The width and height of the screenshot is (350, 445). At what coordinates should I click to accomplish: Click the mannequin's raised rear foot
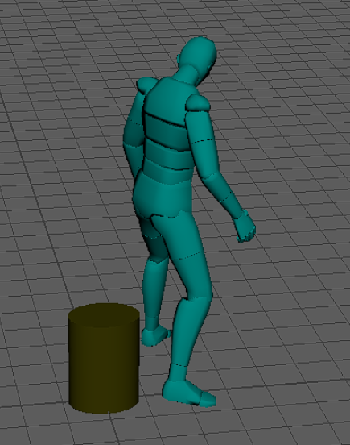tap(155, 337)
